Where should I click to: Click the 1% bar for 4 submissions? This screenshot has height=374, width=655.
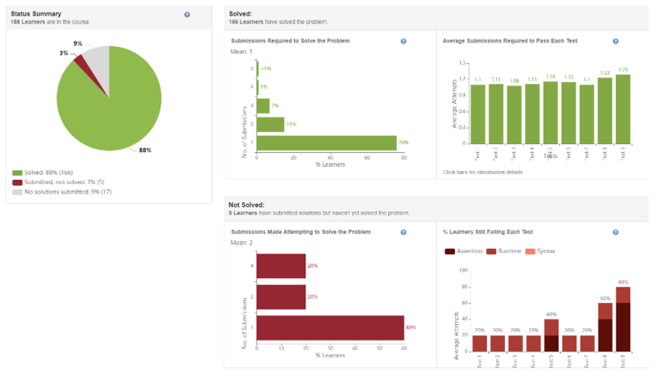pyautogui.click(x=257, y=88)
